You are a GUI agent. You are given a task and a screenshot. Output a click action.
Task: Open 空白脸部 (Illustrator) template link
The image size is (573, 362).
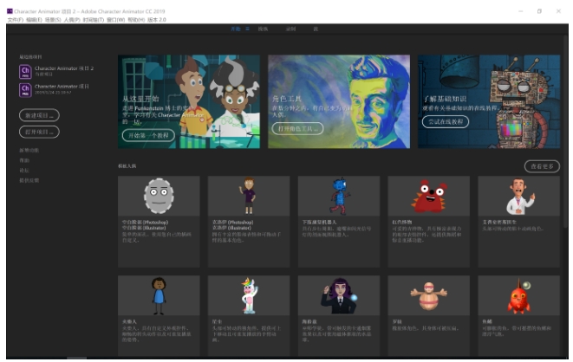[x=144, y=228]
